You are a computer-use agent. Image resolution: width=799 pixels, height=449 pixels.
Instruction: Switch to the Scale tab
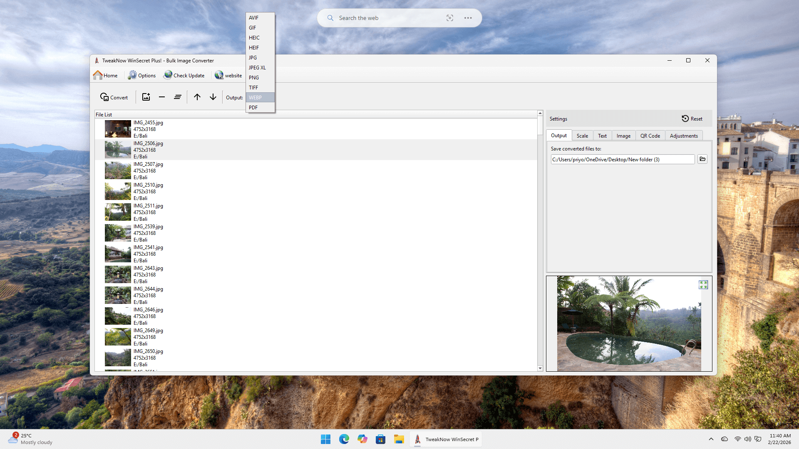pyautogui.click(x=582, y=136)
